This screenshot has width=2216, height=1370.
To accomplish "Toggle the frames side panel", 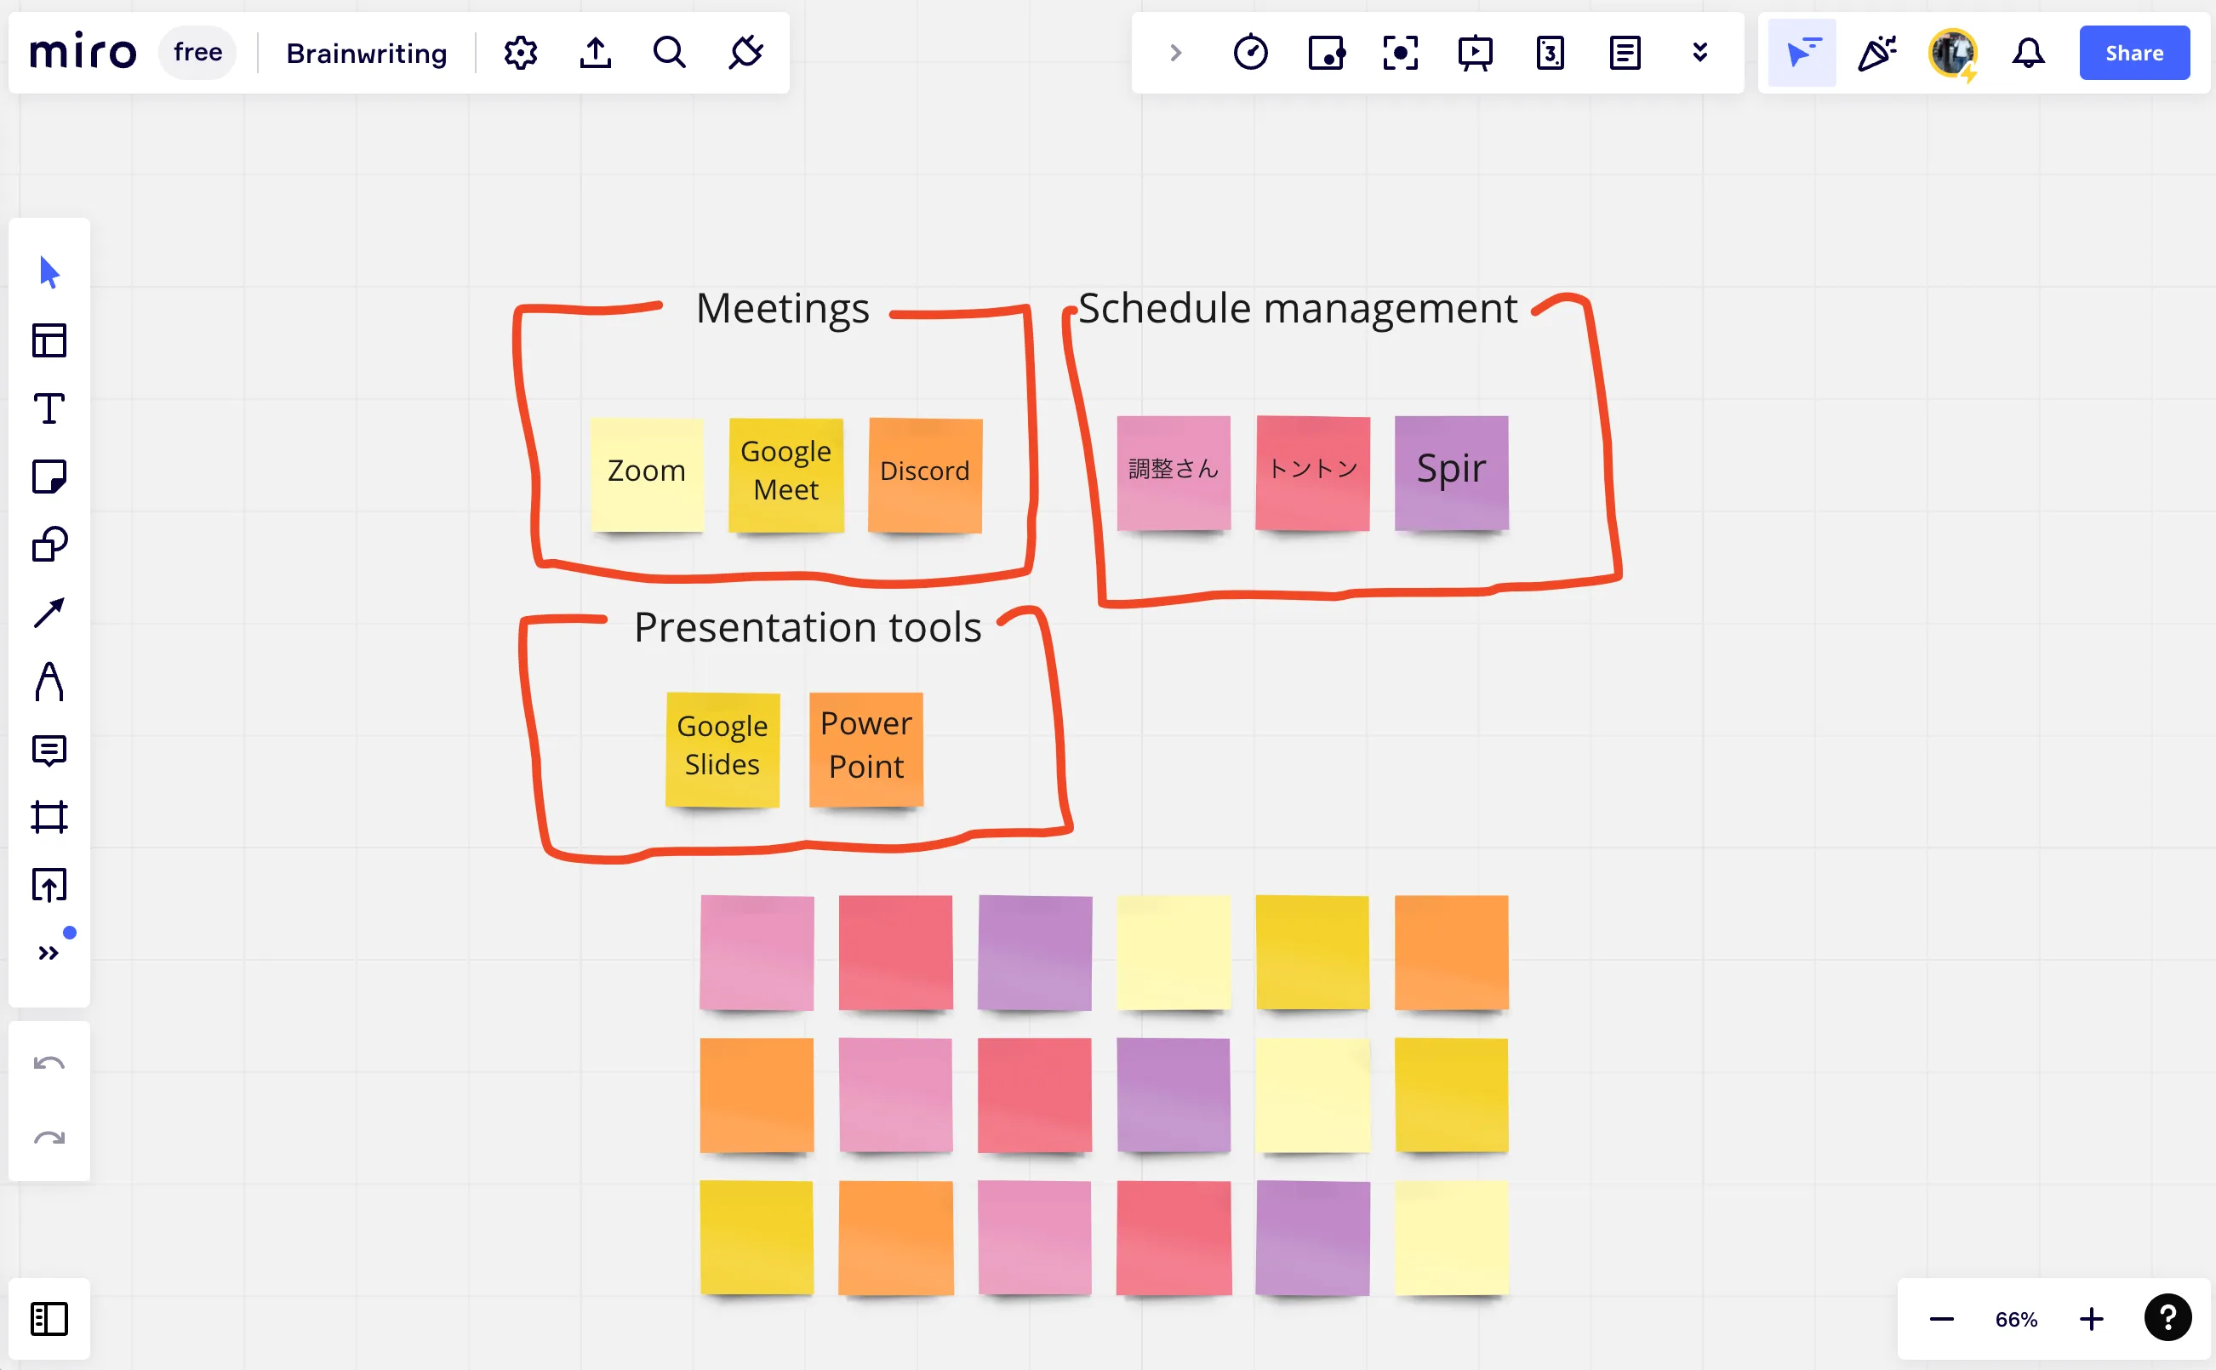I will (49, 1318).
